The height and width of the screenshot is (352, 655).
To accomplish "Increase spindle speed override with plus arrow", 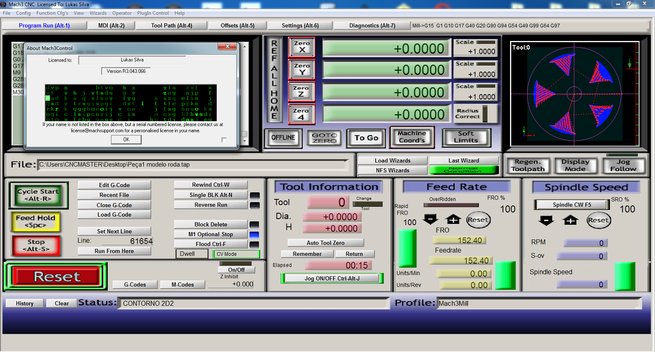I will (571, 221).
